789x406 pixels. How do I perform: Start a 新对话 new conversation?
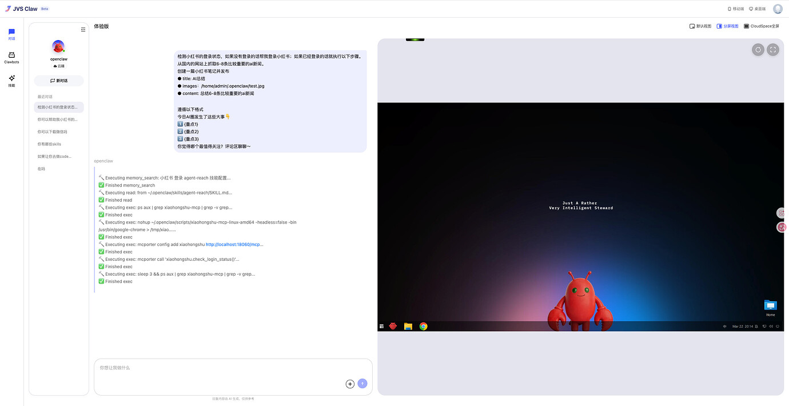coord(59,81)
